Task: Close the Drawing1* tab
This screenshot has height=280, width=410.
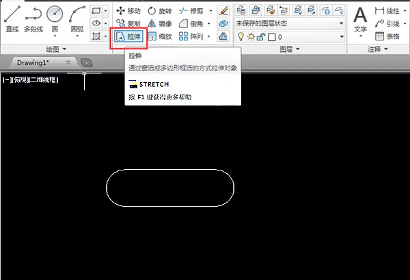Action: (68, 62)
